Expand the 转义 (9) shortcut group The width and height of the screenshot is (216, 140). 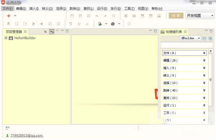click(184, 75)
